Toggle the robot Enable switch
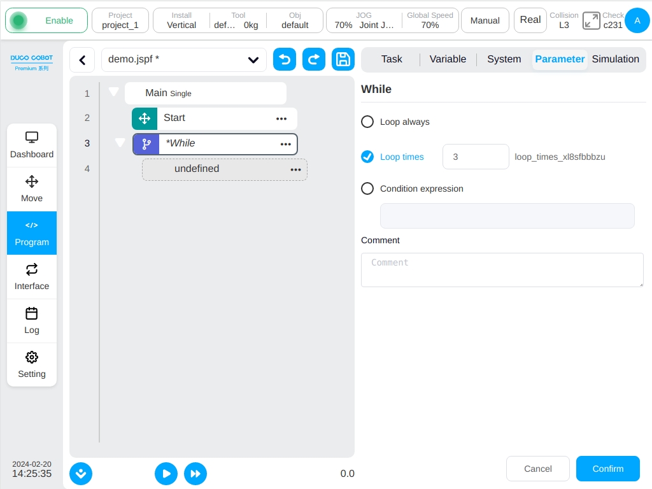Viewport: 652px width, 489px height. point(46,20)
